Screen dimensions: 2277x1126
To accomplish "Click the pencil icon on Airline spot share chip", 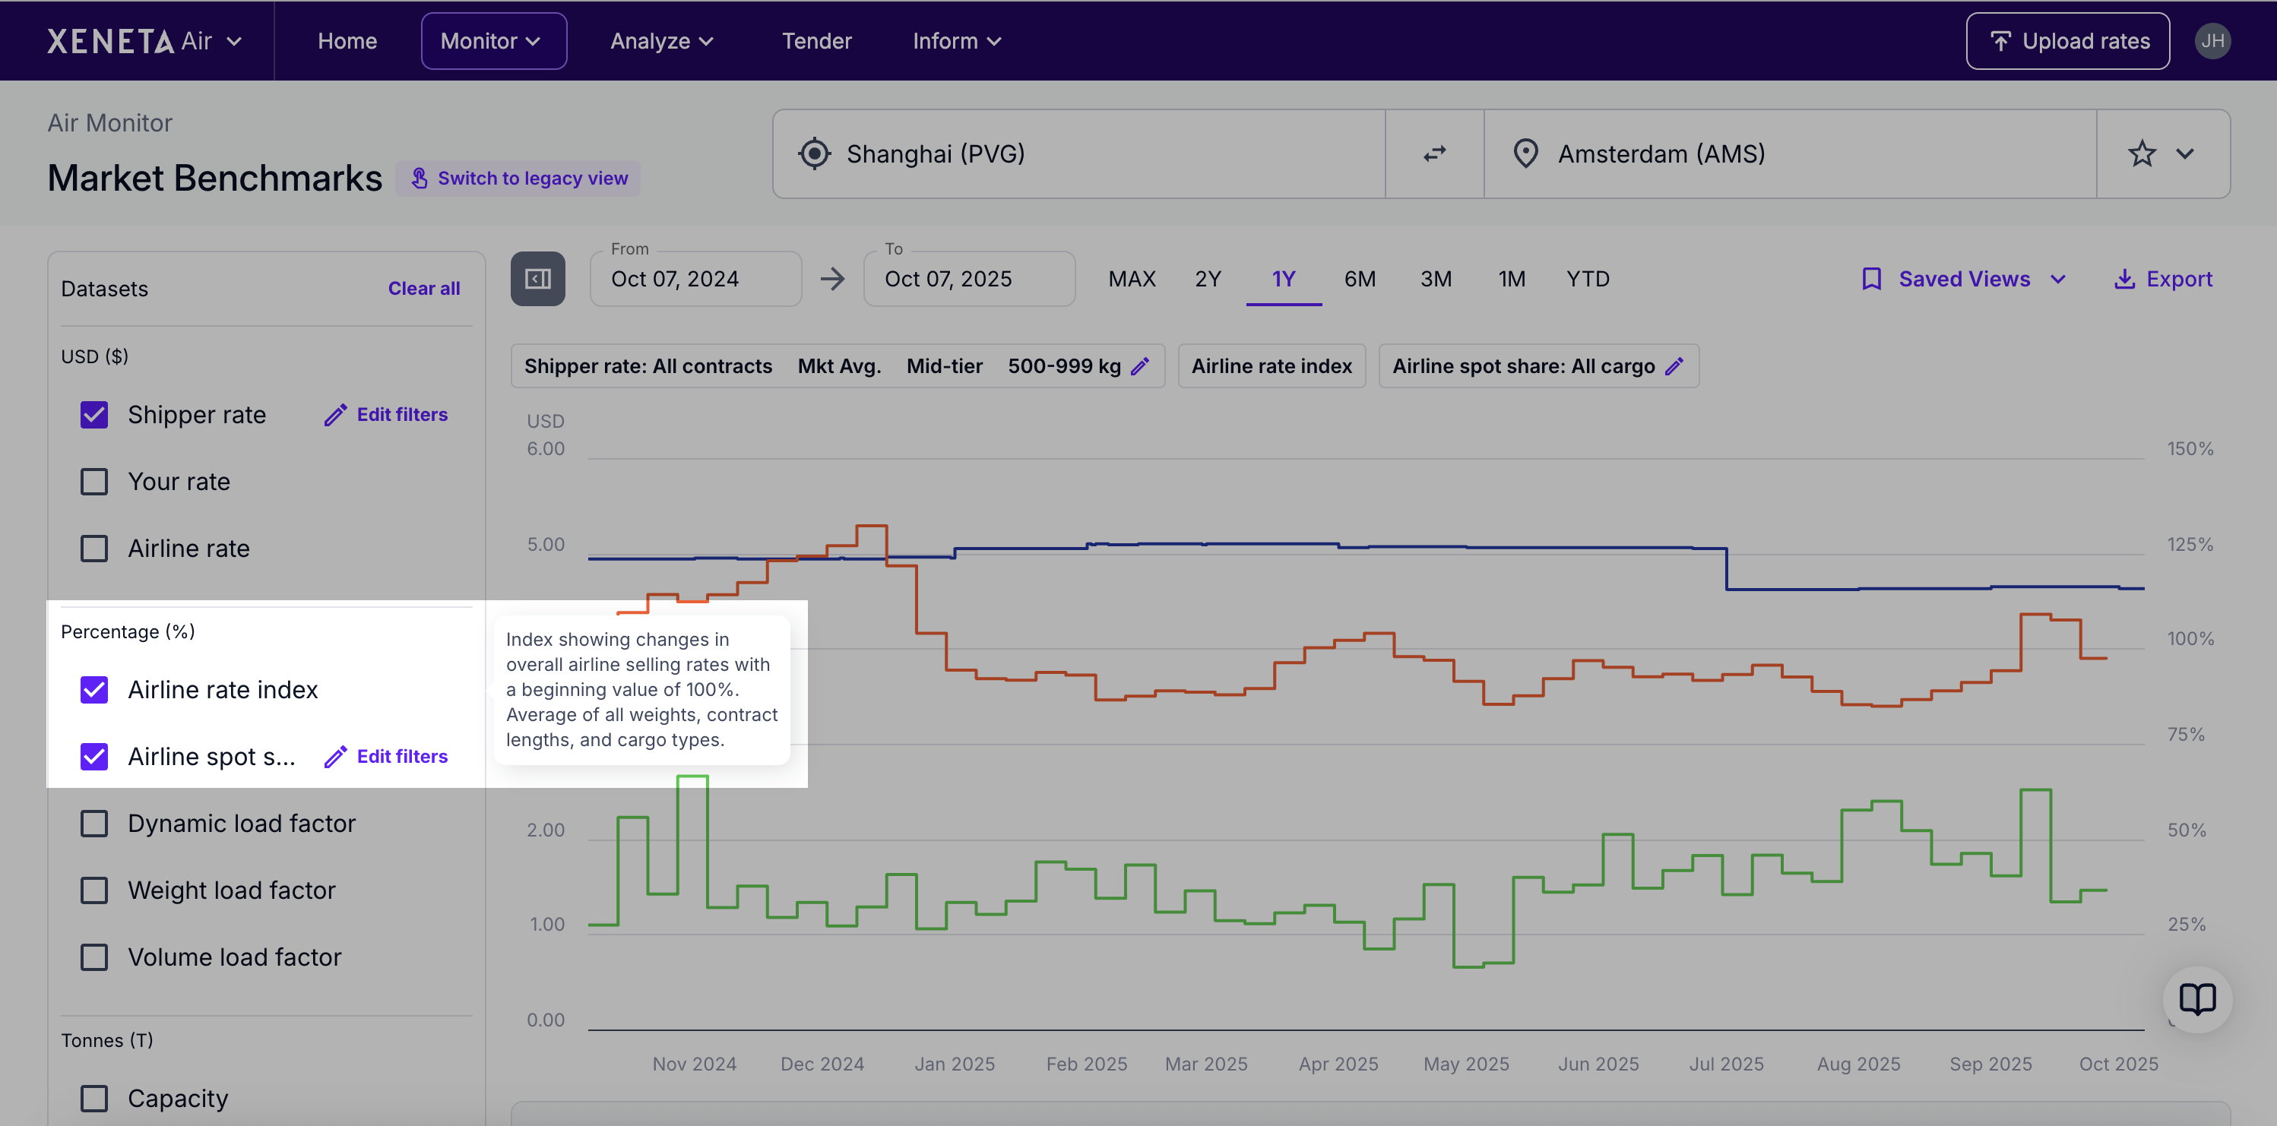I will coord(1674,366).
